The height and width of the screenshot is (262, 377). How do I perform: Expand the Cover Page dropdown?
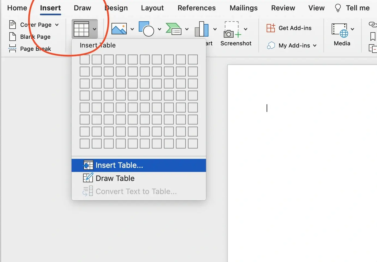(x=57, y=25)
